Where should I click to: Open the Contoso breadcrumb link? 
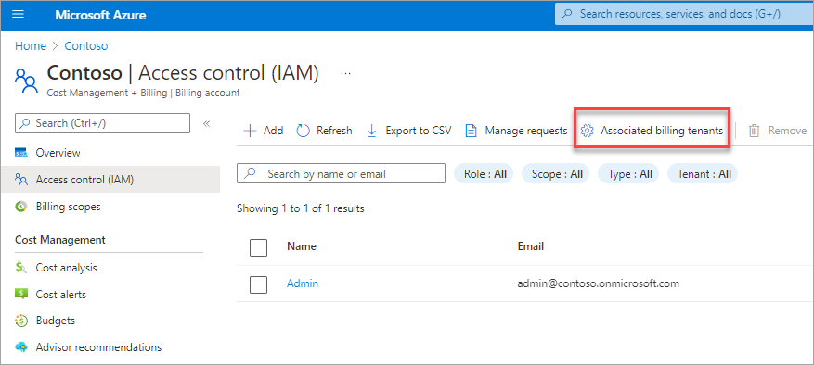86,46
